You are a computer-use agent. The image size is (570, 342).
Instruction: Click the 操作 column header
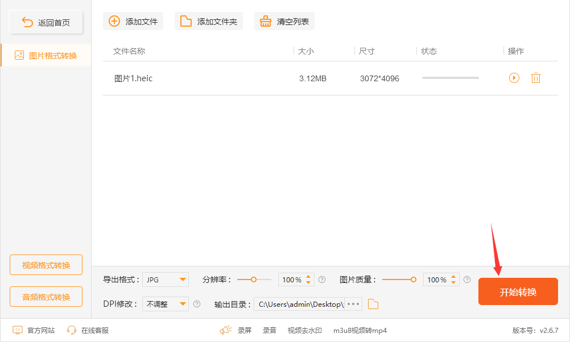click(516, 51)
